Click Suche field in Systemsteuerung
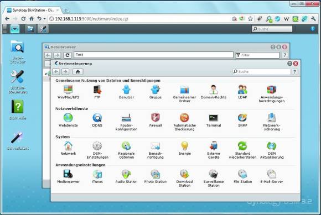 (x=262, y=72)
